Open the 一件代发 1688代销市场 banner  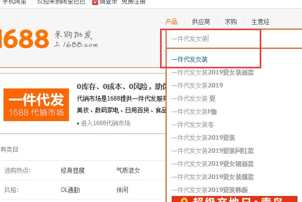click(36, 105)
